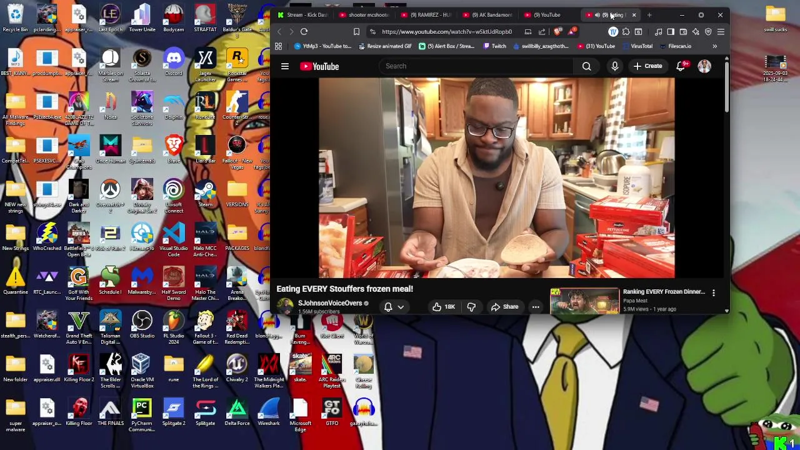The image size is (800, 450).
Task: Open the Filescan.io bookmark
Action: [x=676, y=46]
